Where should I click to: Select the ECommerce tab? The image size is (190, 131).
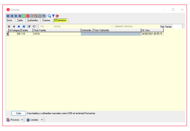coord(60,20)
